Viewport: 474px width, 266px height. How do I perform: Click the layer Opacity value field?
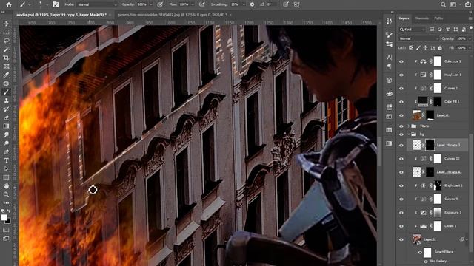tap(461, 38)
